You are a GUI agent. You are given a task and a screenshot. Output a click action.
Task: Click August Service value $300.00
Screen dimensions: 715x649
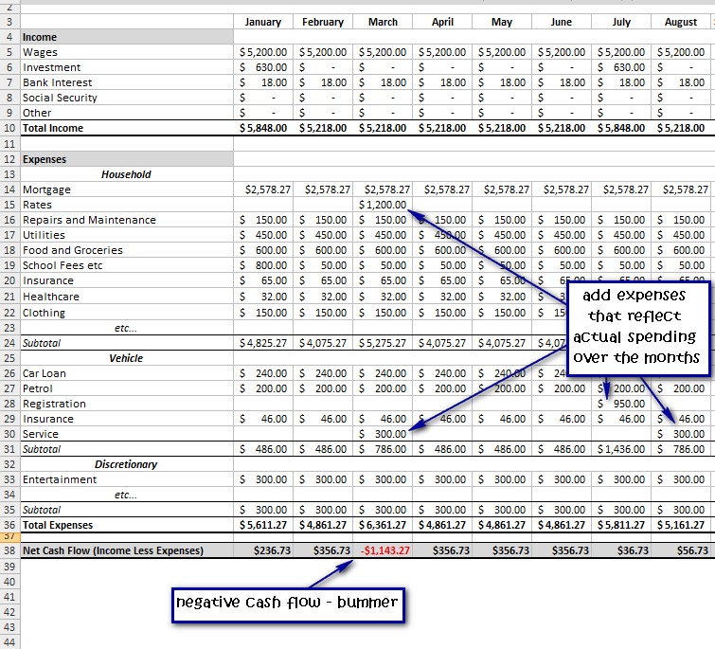point(681,434)
